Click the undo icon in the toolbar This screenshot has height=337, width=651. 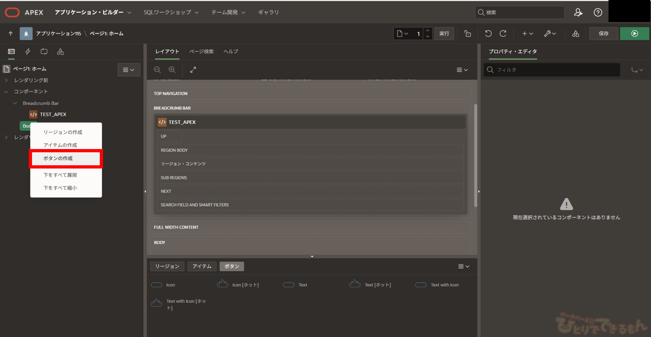(x=488, y=34)
